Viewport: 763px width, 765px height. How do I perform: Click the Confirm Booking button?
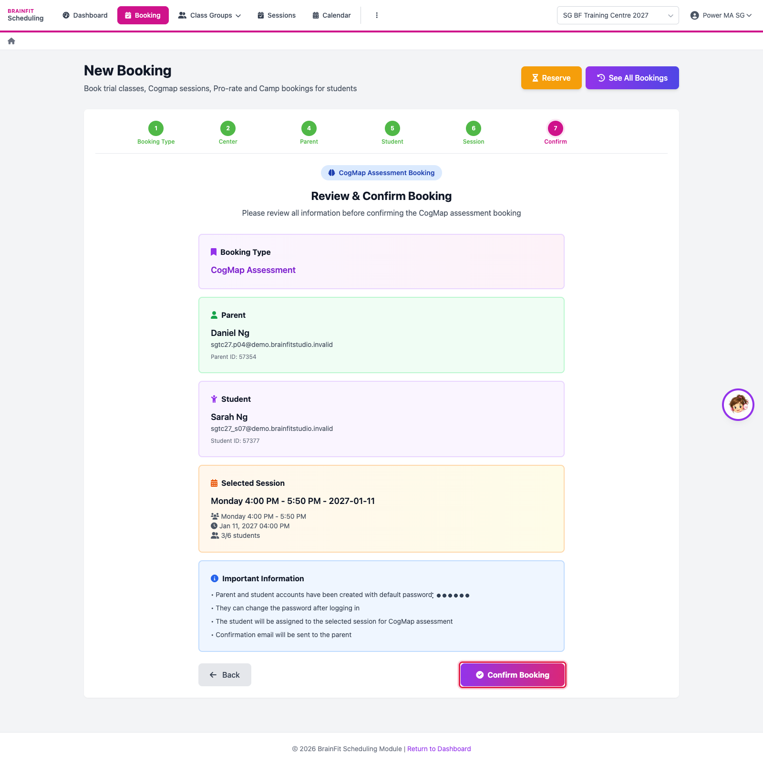[513, 675]
